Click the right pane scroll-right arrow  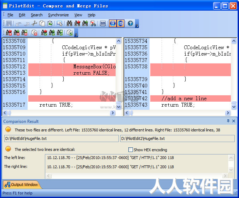228,113
